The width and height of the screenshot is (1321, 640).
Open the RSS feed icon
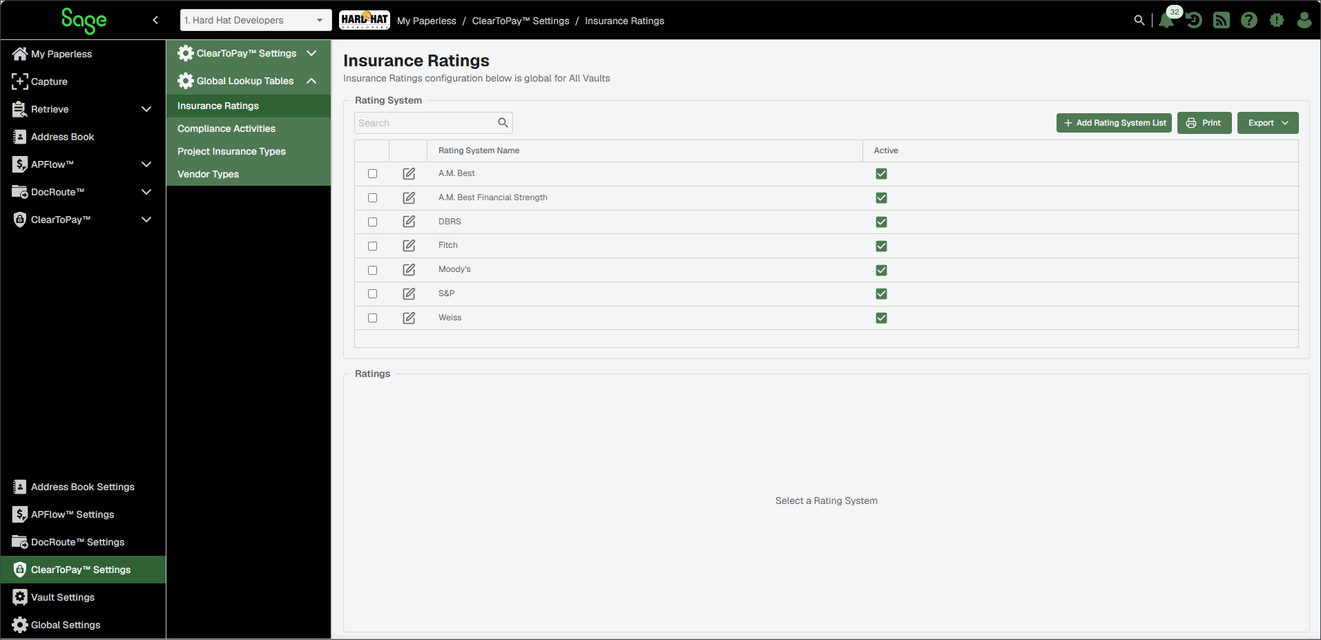pos(1222,20)
